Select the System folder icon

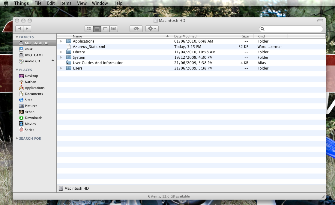click(x=69, y=57)
